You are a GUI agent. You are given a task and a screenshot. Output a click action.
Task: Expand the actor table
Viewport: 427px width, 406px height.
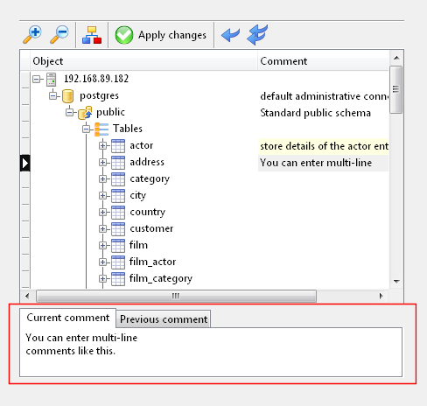coord(102,145)
